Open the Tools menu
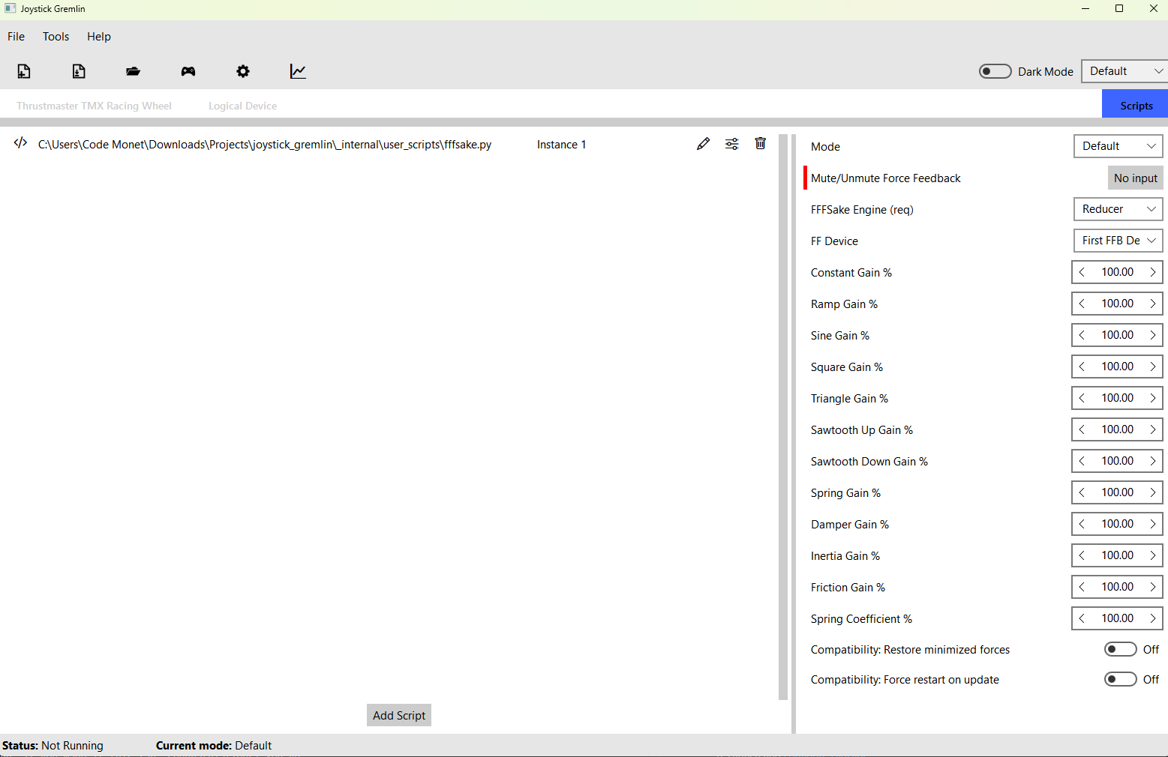The image size is (1168, 757). tap(56, 36)
